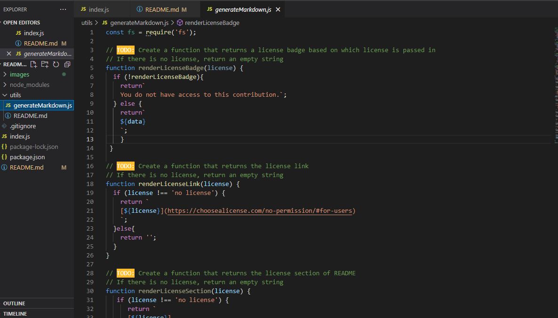Close the generateMarkdown.js tab

tap(277, 8)
